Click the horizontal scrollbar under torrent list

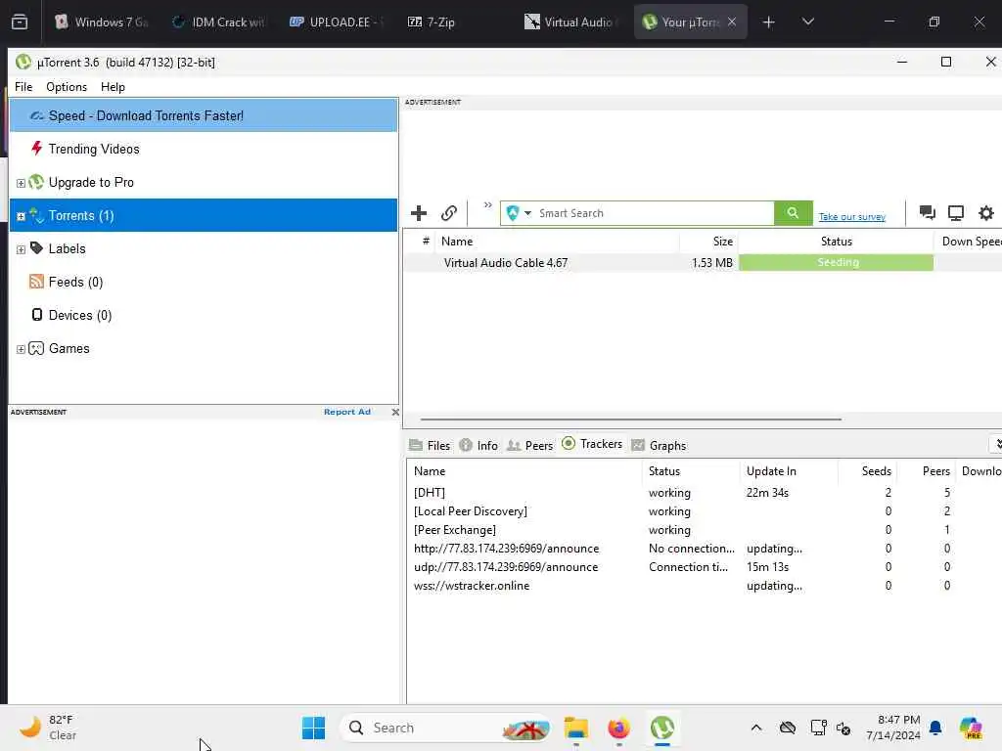click(631, 420)
